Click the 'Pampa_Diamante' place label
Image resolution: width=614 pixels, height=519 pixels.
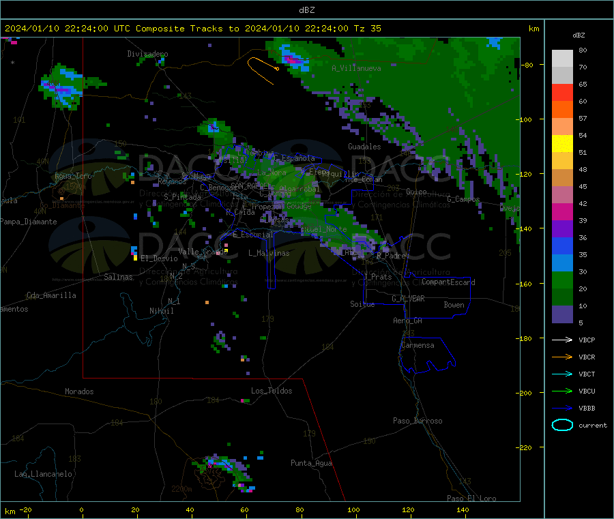click(28, 222)
